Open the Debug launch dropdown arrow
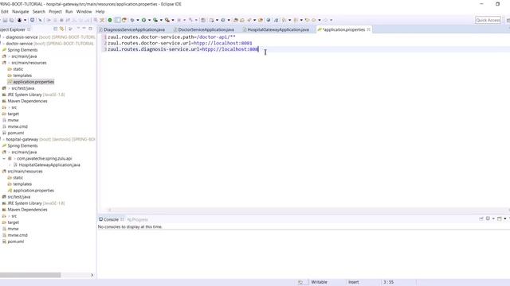Image resolution: width=510 pixels, height=286 pixels. [138, 20]
